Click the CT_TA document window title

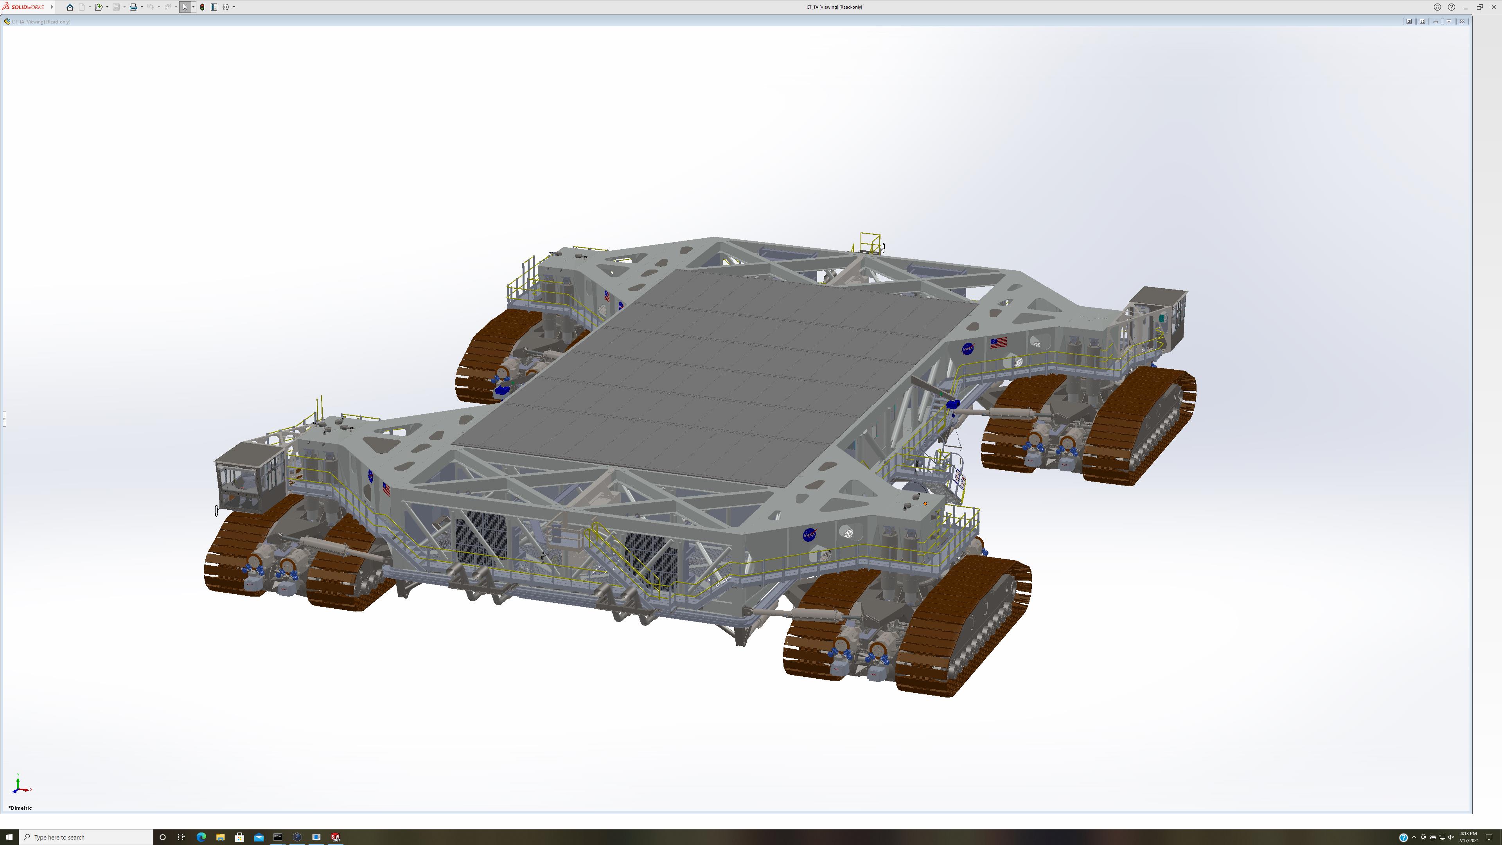click(x=41, y=22)
